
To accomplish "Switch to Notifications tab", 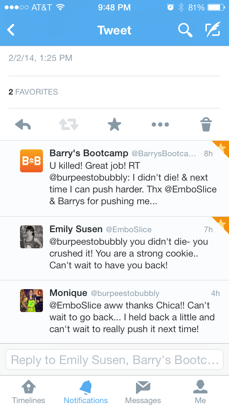I will click(x=86, y=392).
